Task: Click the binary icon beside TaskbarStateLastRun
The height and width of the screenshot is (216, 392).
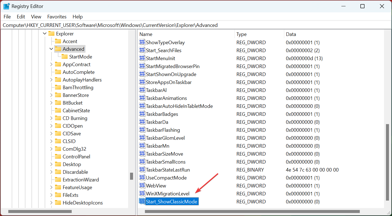Action: 142,170
